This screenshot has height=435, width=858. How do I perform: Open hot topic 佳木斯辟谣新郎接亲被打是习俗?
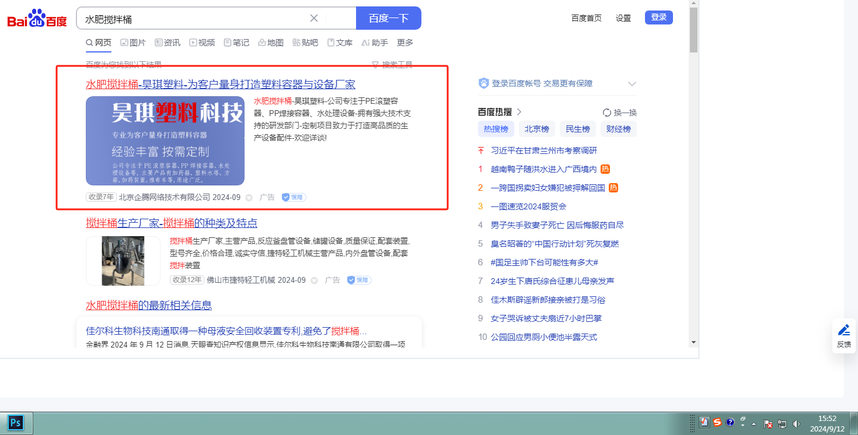tap(548, 300)
